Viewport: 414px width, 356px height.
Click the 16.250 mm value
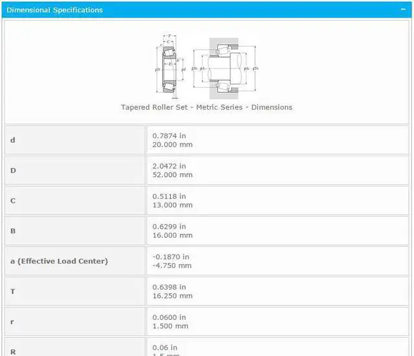(x=172, y=296)
